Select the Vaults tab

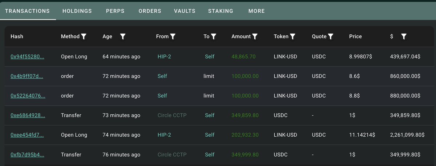pyautogui.click(x=185, y=11)
